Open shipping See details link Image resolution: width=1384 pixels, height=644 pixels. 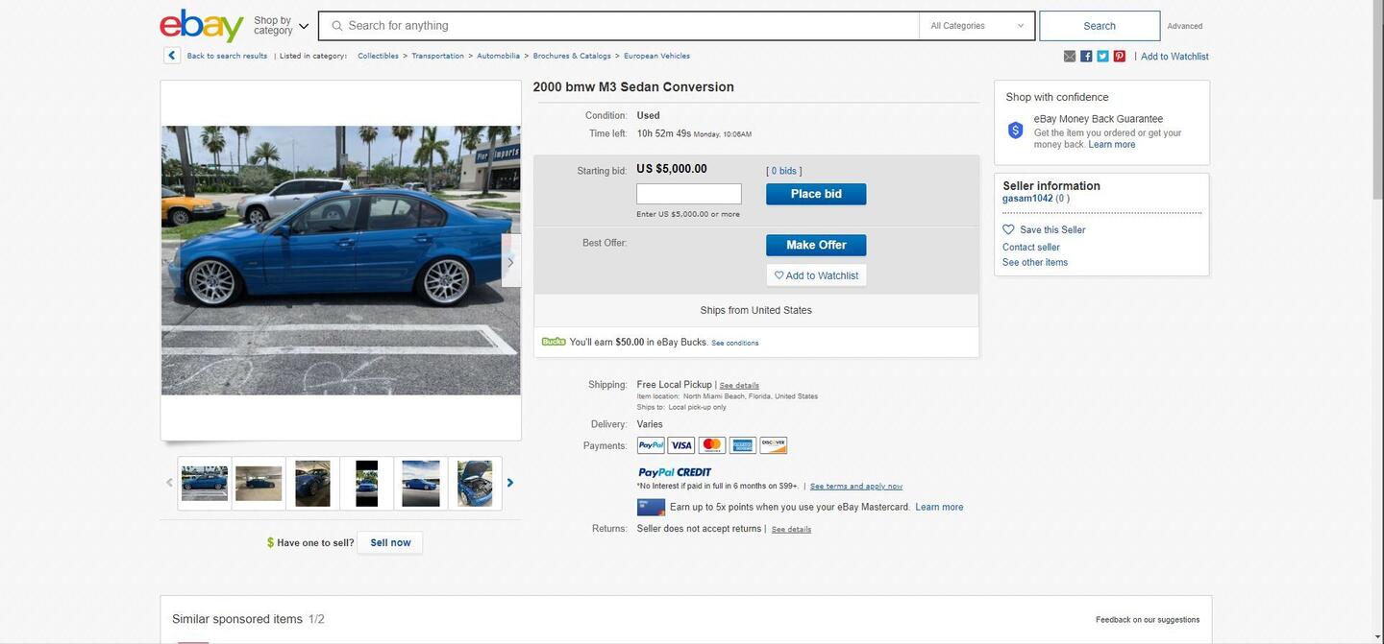click(739, 386)
